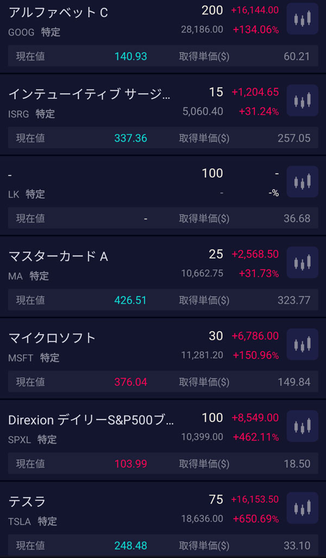Click the GOOG current price 140.93
This screenshot has height=558, width=326.
point(130,57)
